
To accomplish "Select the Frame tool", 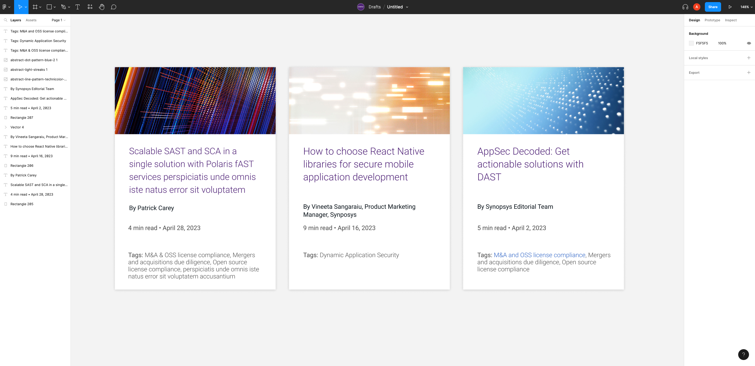I will [x=35, y=7].
